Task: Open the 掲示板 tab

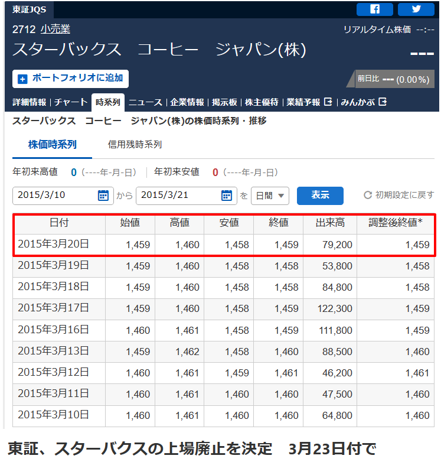Action: click(224, 102)
